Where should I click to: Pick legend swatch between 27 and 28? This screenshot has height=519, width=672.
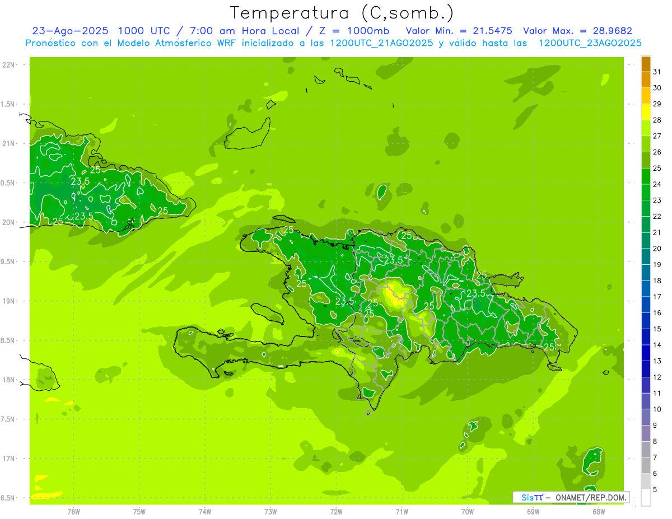pos(646,128)
